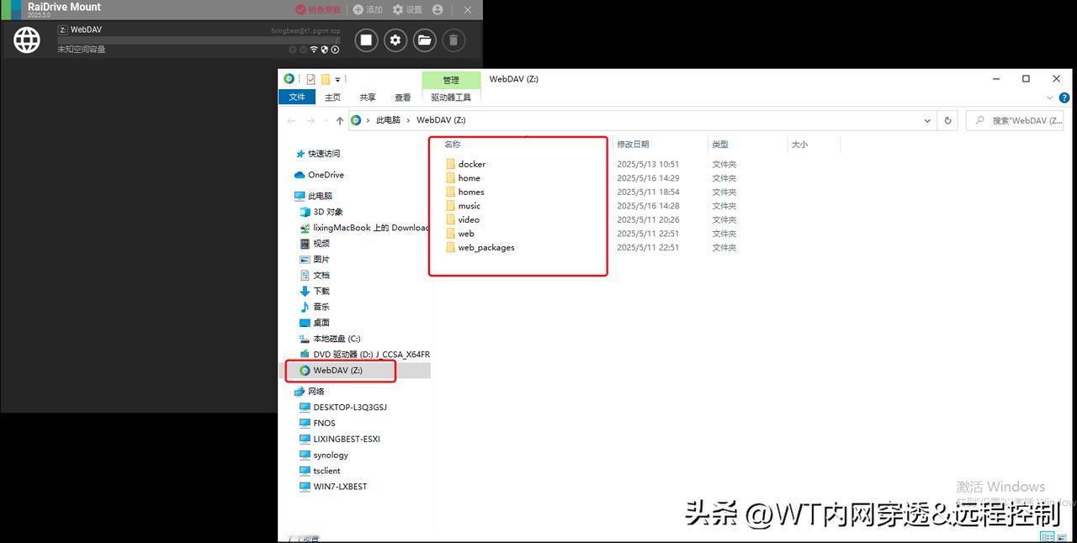Refresh the WebDAV (Z:) folder
Image resolution: width=1077 pixels, height=543 pixels.
947,120
